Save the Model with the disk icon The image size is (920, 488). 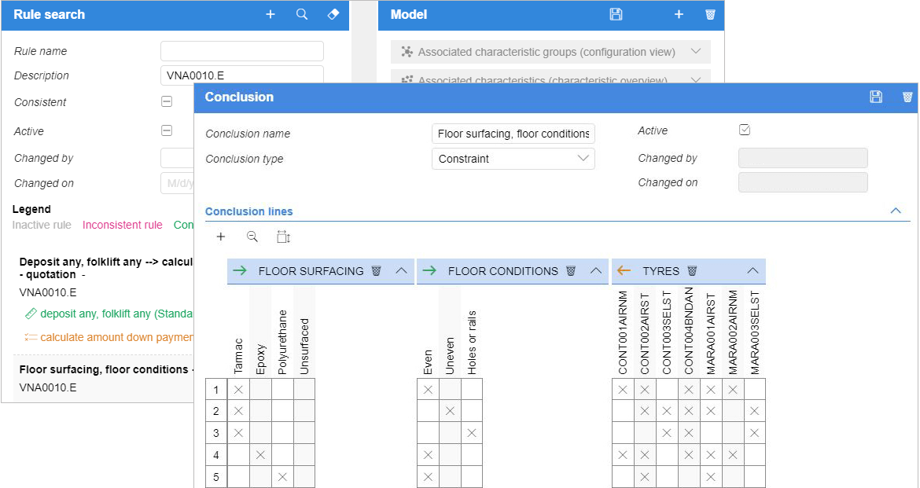pos(616,14)
